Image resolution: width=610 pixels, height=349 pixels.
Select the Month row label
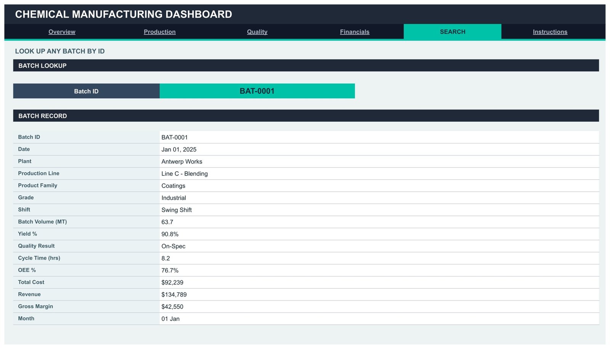pyautogui.click(x=87, y=319)
